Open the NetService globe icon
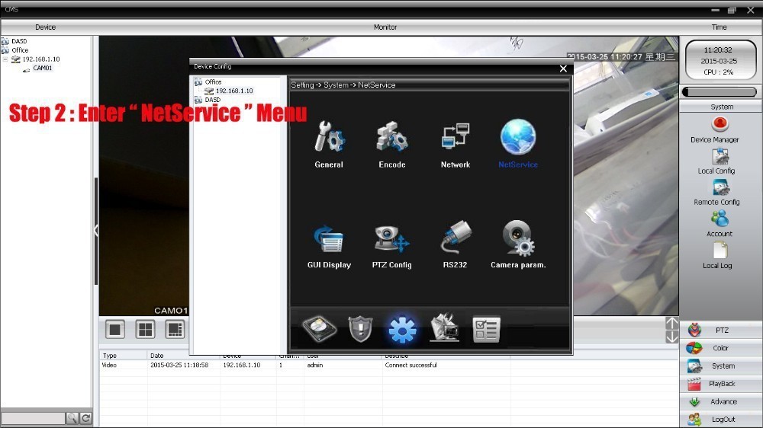Viewport: 763px width, 428px height. click(518, 139)
